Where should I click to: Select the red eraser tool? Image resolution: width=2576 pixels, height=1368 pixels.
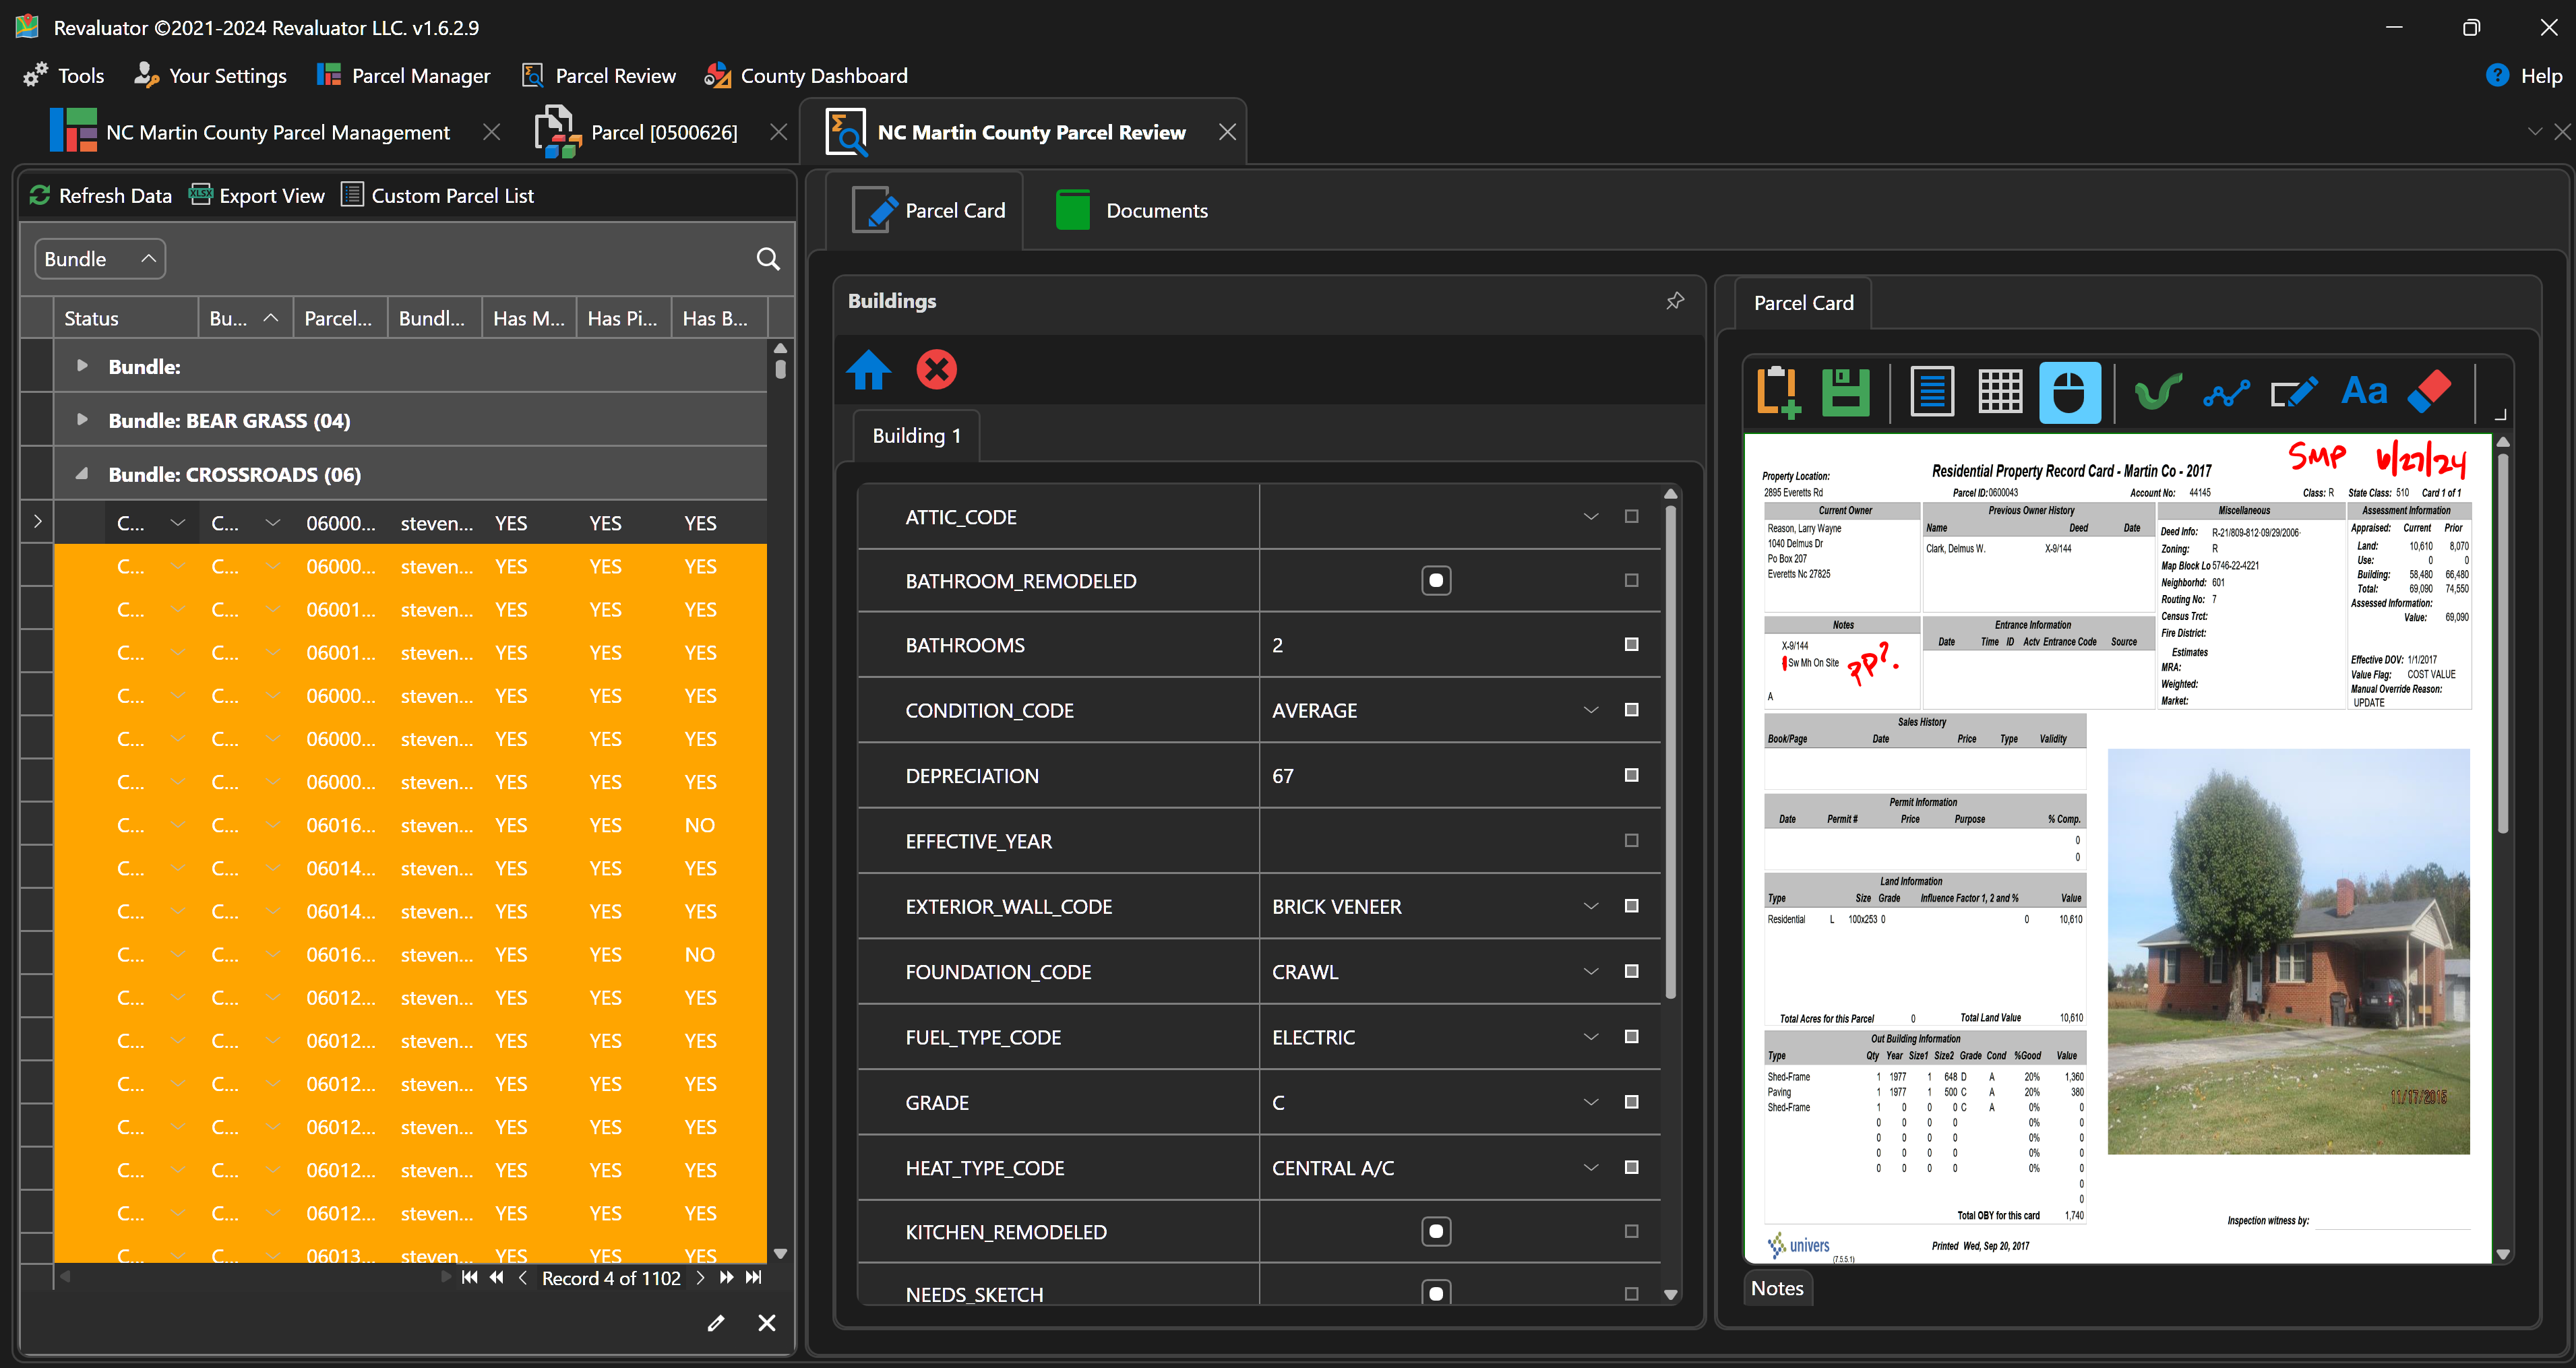(2429, 391)
